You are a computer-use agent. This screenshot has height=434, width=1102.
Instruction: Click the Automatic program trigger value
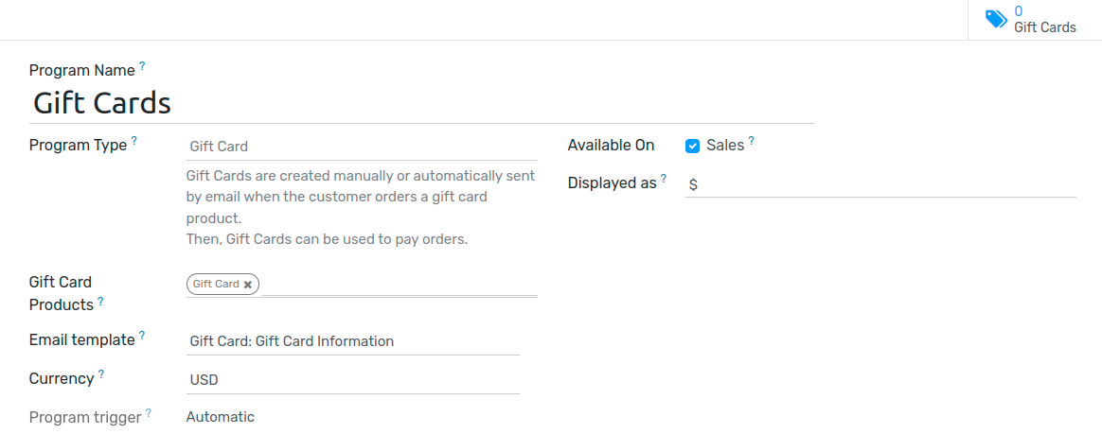point(221,417)
